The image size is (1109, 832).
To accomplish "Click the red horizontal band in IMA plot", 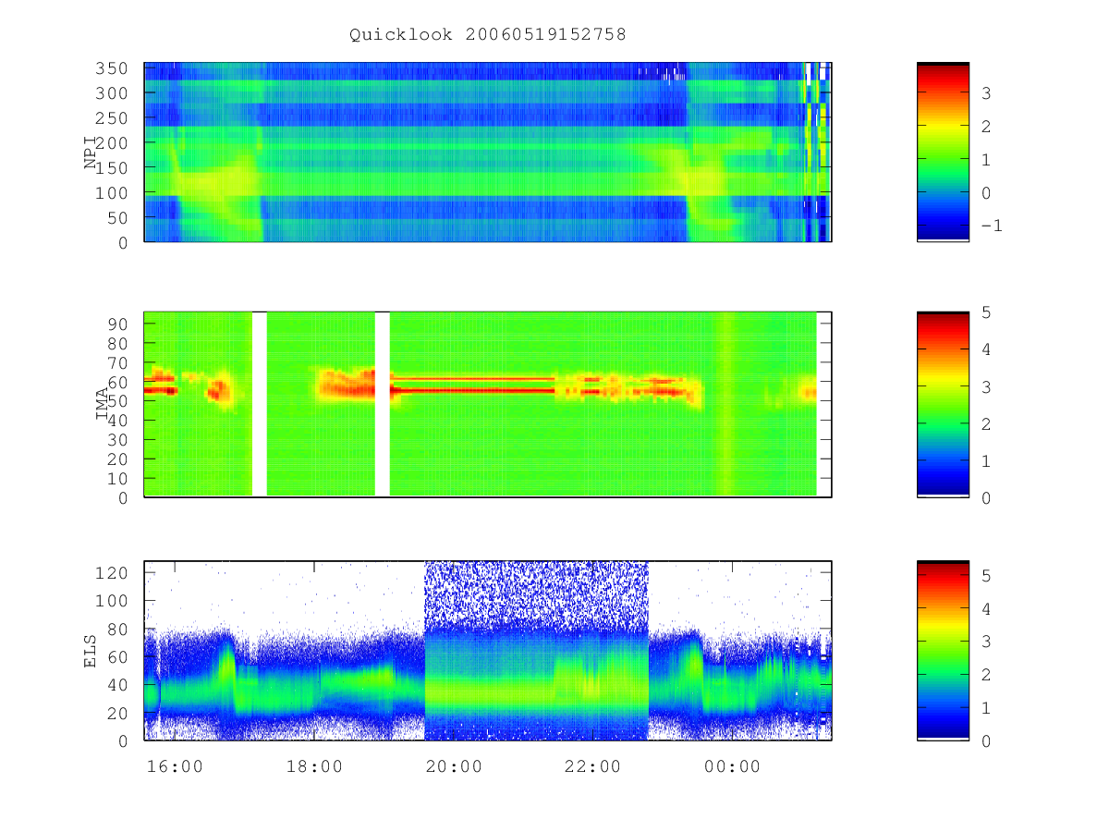I will [x=471, y=390].
